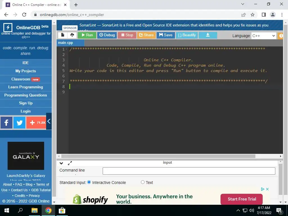Click the OnlineGDB lightning logo
288x216 pixels.
(x=8, y=28)
